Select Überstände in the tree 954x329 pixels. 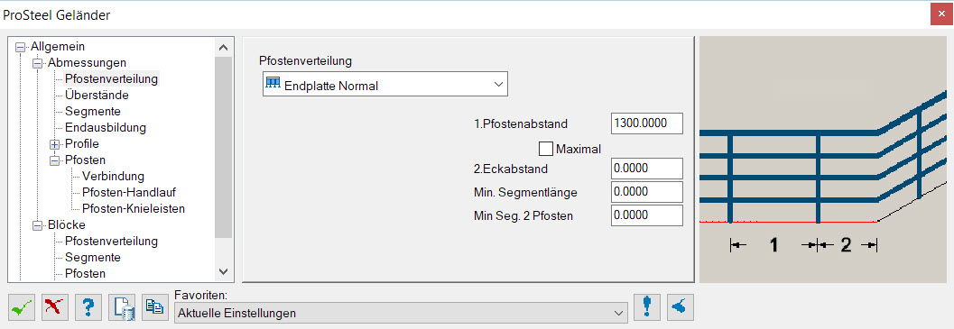[x=97, y=95]
